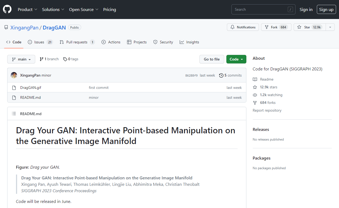Open the green Code dropdown button
Viewport: 339px width, 208px height.
[x=236, y=59]
